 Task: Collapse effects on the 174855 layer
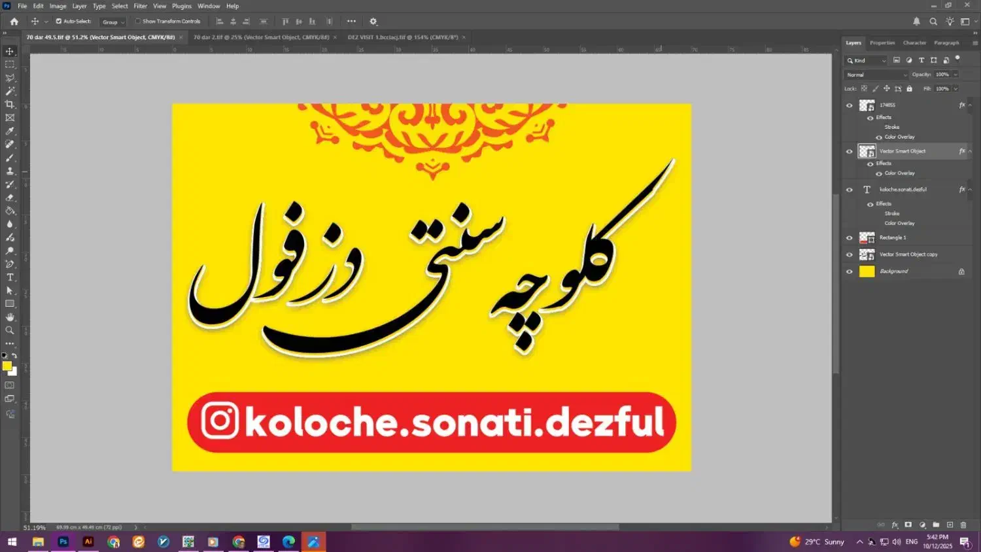click(x=970, y=105)
